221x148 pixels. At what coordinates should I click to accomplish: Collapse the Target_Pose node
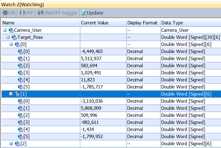click(x=8, y=37)
